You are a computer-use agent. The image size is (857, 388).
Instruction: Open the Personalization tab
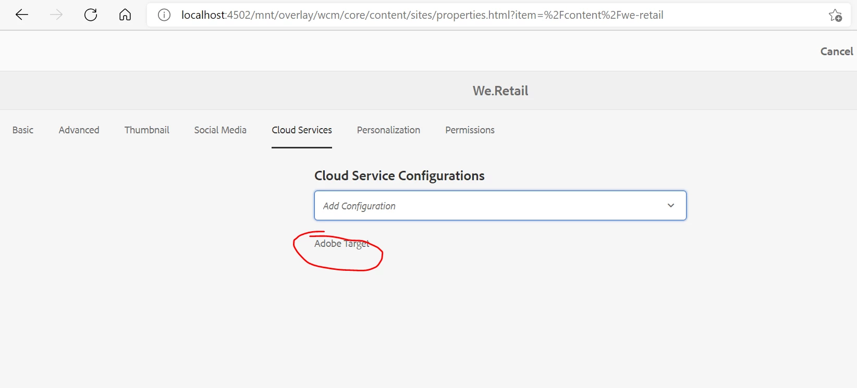388,130
